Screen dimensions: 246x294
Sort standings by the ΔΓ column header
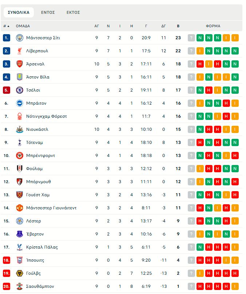[164, 26]
